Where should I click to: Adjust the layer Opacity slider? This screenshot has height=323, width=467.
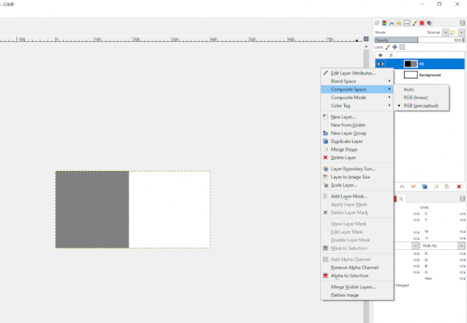click(x=418, y=40)
